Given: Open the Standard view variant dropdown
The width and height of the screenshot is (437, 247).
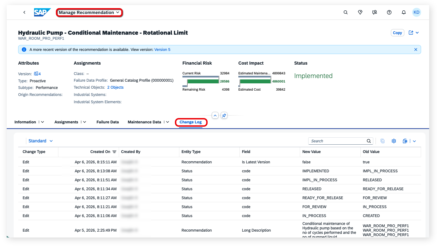Looking at the screenshot, I should tap(41, 141).
